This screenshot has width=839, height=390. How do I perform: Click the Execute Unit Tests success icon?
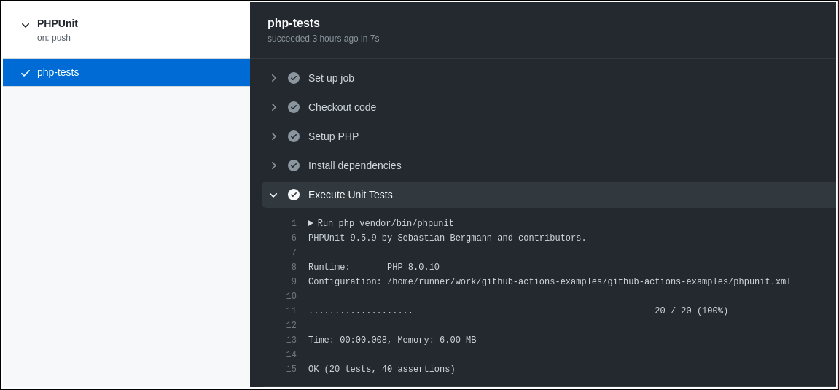(294, 195)
